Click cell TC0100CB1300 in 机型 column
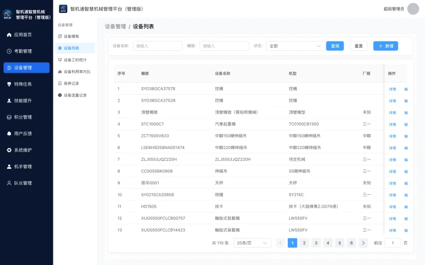The height and width of the screenshot is (265, 425). (x=304, y=124)
